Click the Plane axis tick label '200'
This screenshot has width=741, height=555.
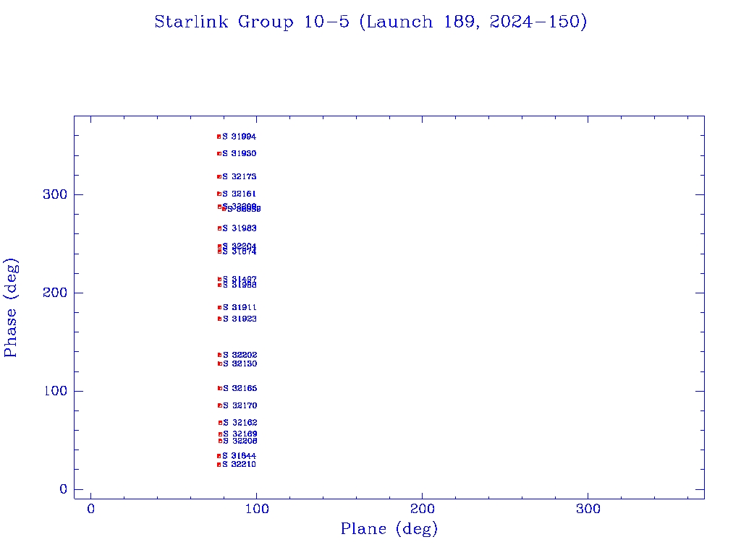click(422, 509)
